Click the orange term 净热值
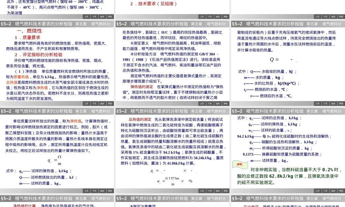Viewport: 345px width, 207px height. click(42, 88)
